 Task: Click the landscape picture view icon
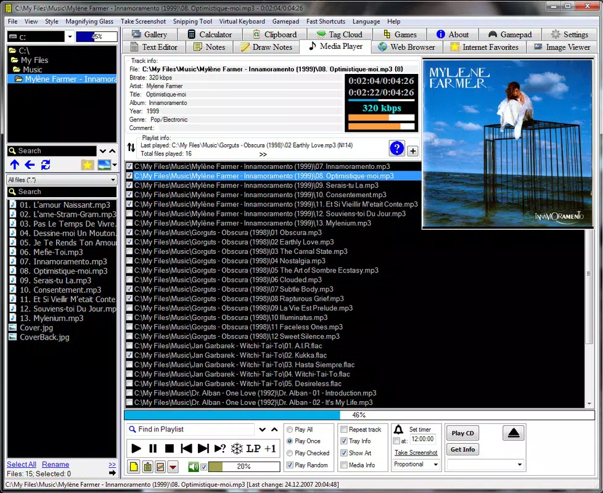point(105,165)
